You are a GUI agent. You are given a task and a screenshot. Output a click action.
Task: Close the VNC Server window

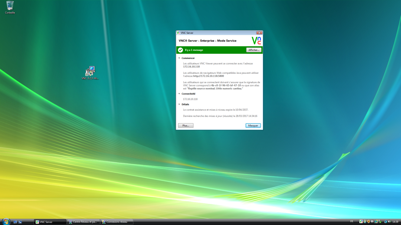pyautogui.click(x=260, y=33)
